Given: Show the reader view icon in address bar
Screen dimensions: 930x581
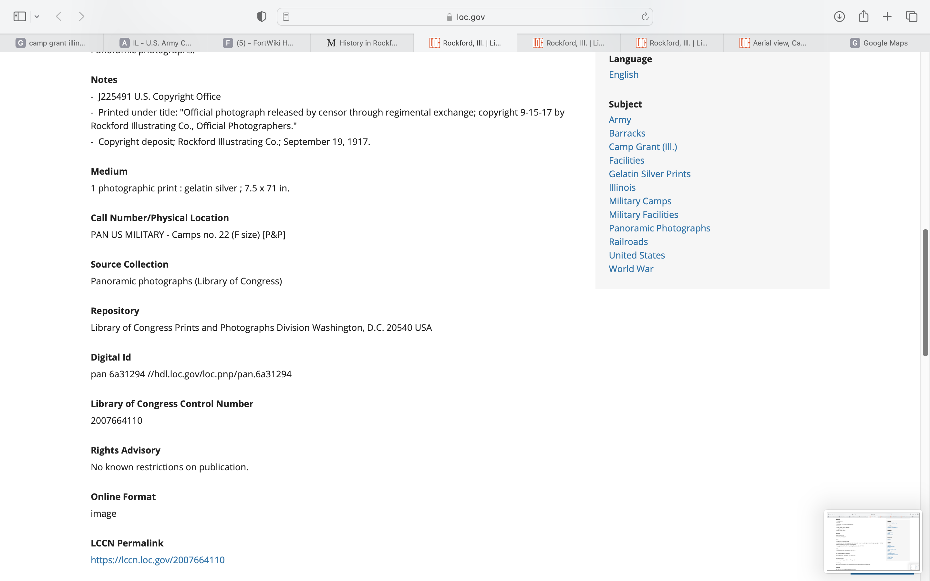Looking at the screenshot, I should tap(286, 16).
